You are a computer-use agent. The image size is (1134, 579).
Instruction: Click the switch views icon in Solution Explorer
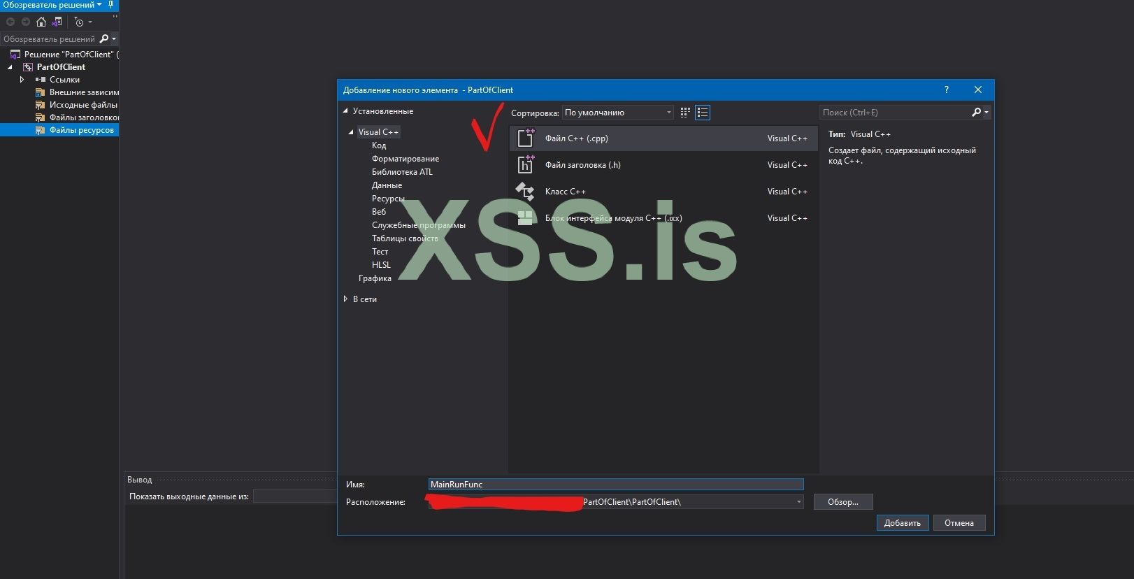pos(57,22)
